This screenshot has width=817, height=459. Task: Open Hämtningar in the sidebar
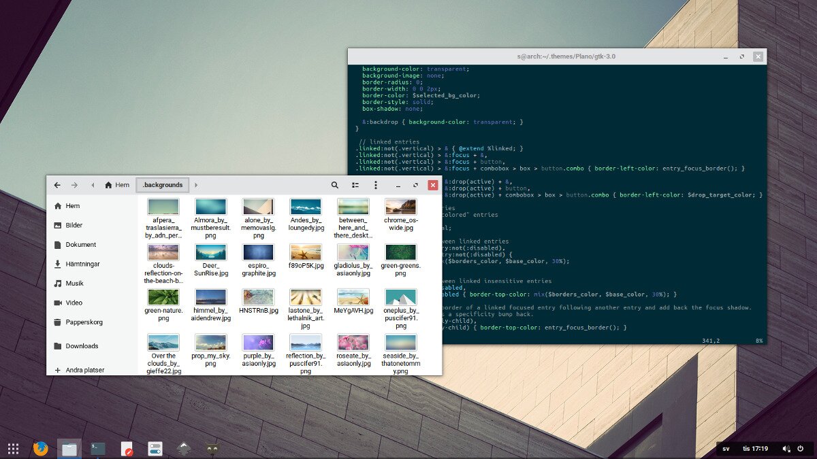[x=82, y=264]
